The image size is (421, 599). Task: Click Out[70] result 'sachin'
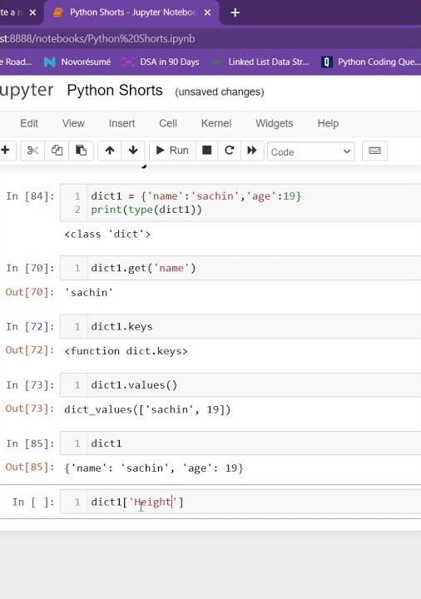click(89, 293)
